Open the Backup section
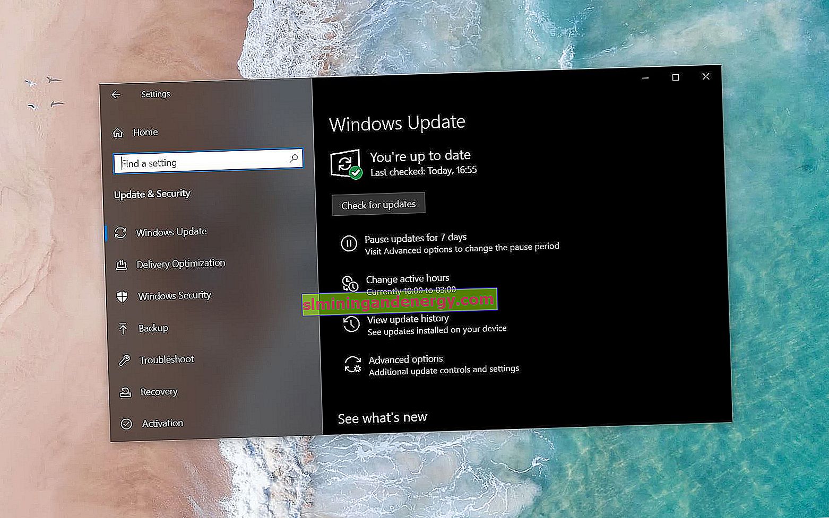 pos(153,329)
